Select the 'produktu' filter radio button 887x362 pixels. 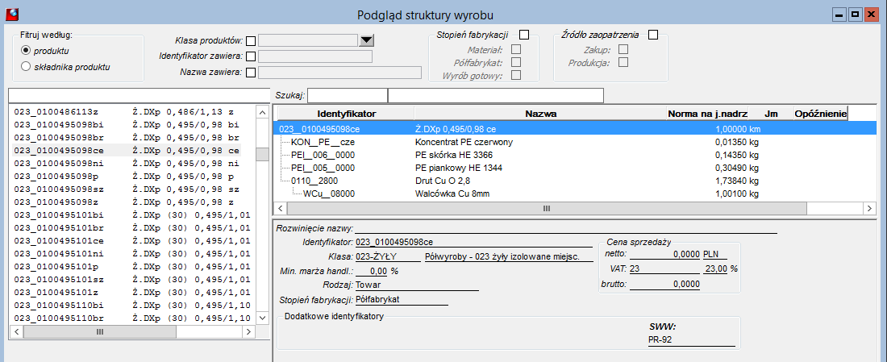pyautogui.click(x=26, y=51)
